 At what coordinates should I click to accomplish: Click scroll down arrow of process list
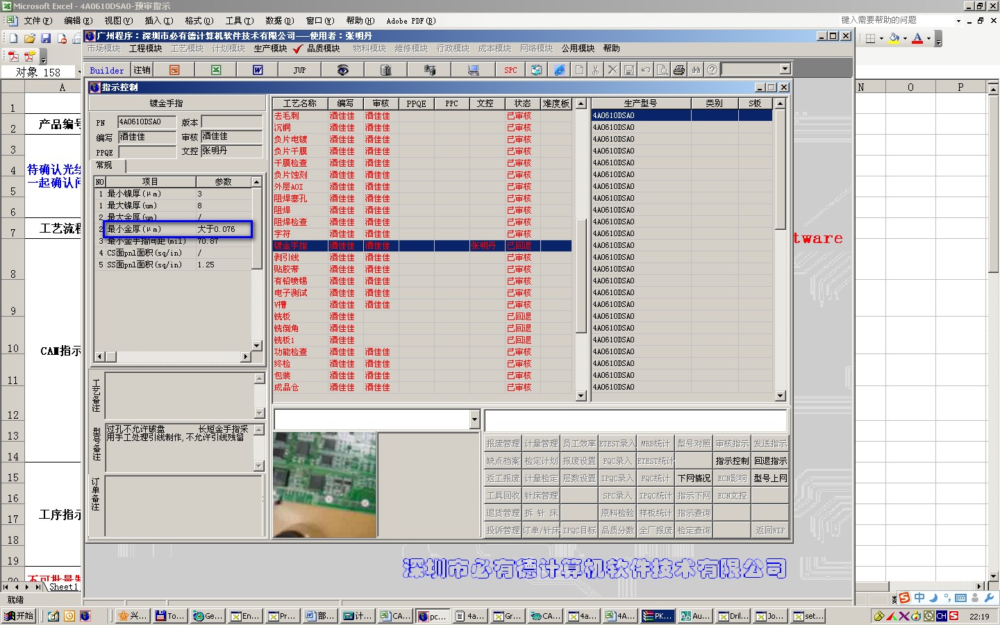pos(581,396)
